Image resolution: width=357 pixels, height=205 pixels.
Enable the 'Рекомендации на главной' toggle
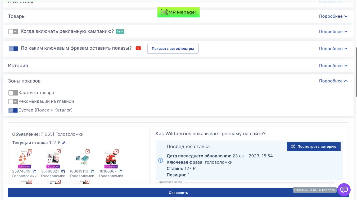pyautogui.click(x=13, y=101)
